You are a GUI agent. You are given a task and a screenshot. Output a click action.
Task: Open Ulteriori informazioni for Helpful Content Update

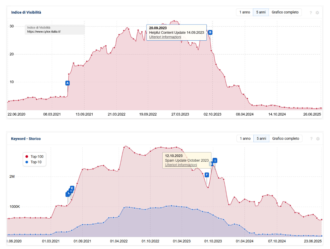[x=165, y=37]
